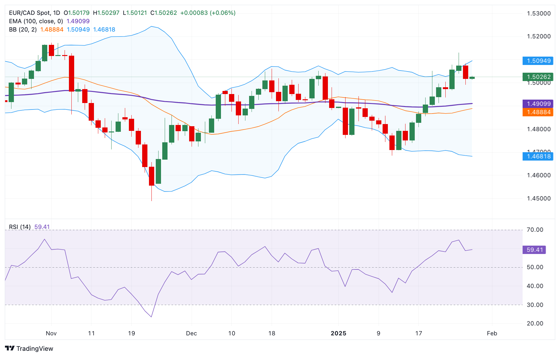Click the green 1.50262 current price tag
Screen dimensions: 560x357
538,77
